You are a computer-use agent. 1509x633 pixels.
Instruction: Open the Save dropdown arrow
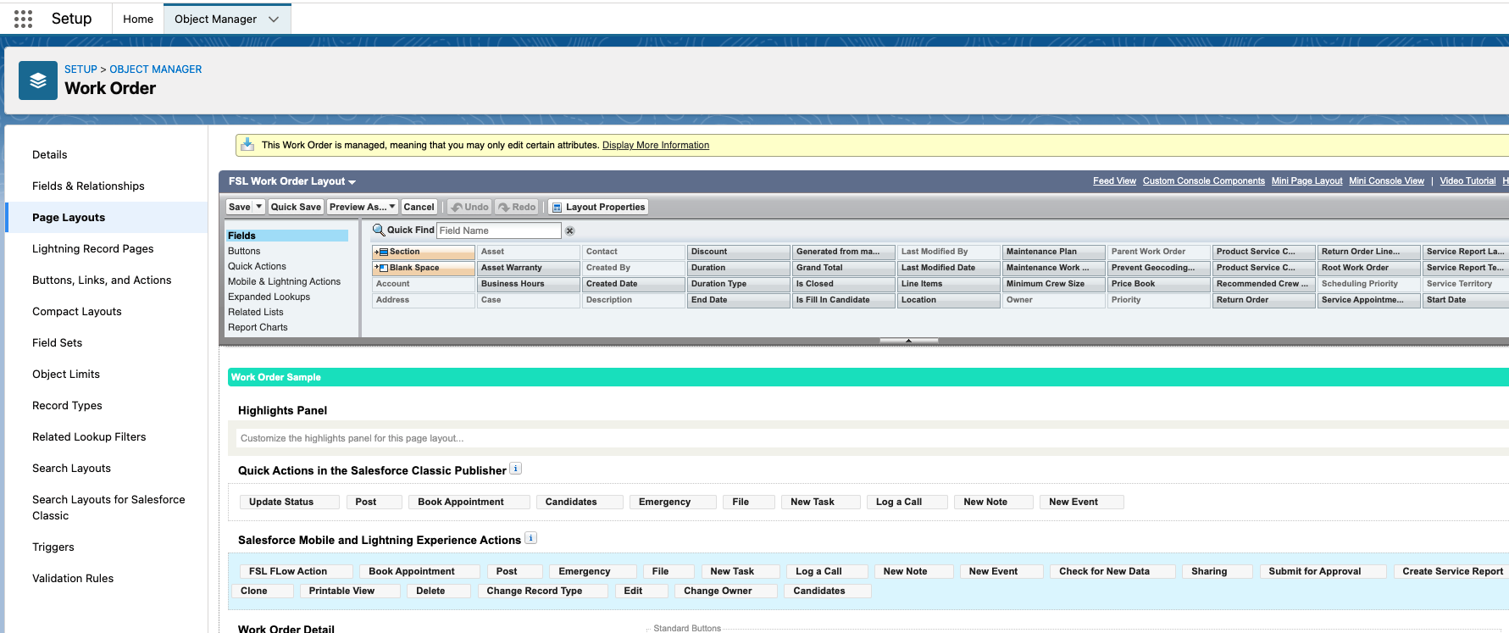pos(259,207)
